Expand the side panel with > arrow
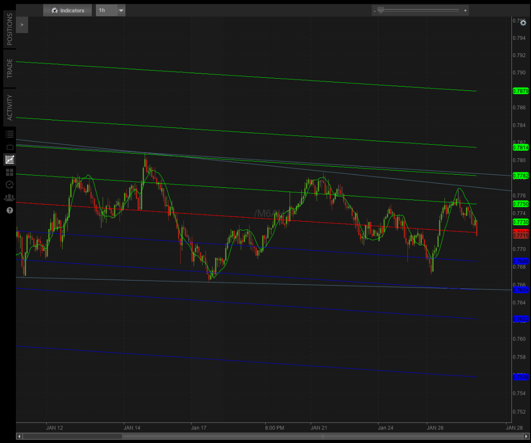 (x=22, y=25)
